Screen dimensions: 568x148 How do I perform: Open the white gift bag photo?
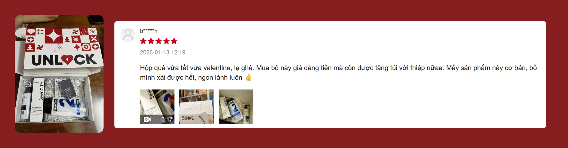(196, 107)
